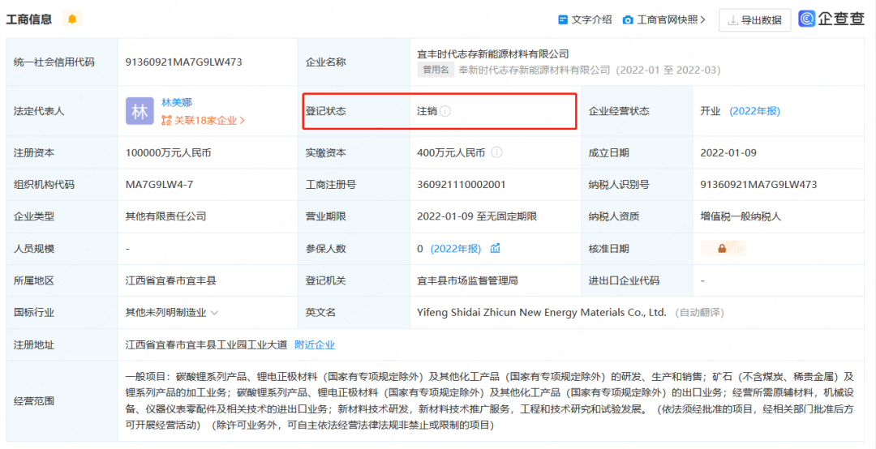Click registration number 360921110002001

pos(461,184)
